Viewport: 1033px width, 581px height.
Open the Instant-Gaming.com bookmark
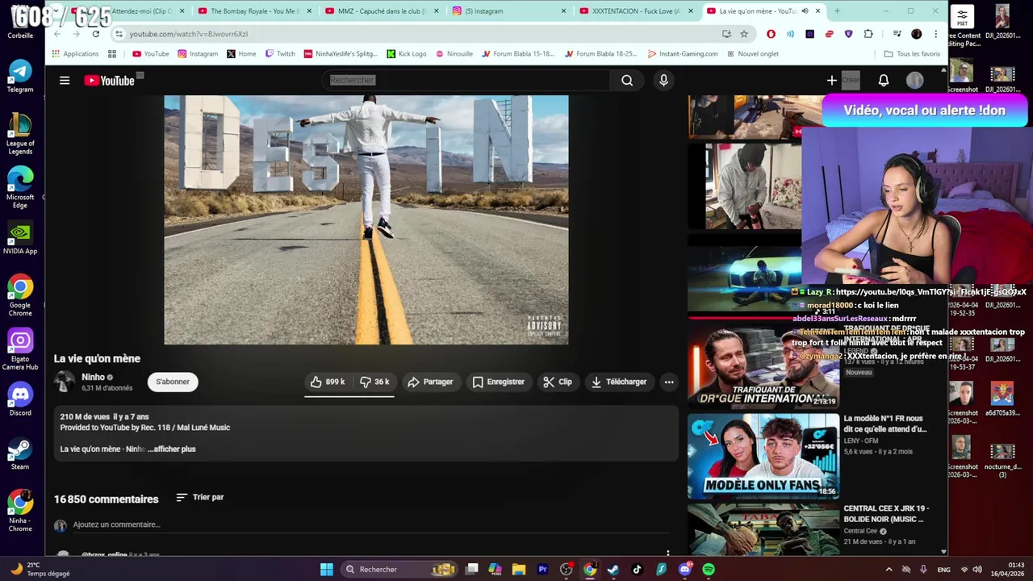[682, 54]
